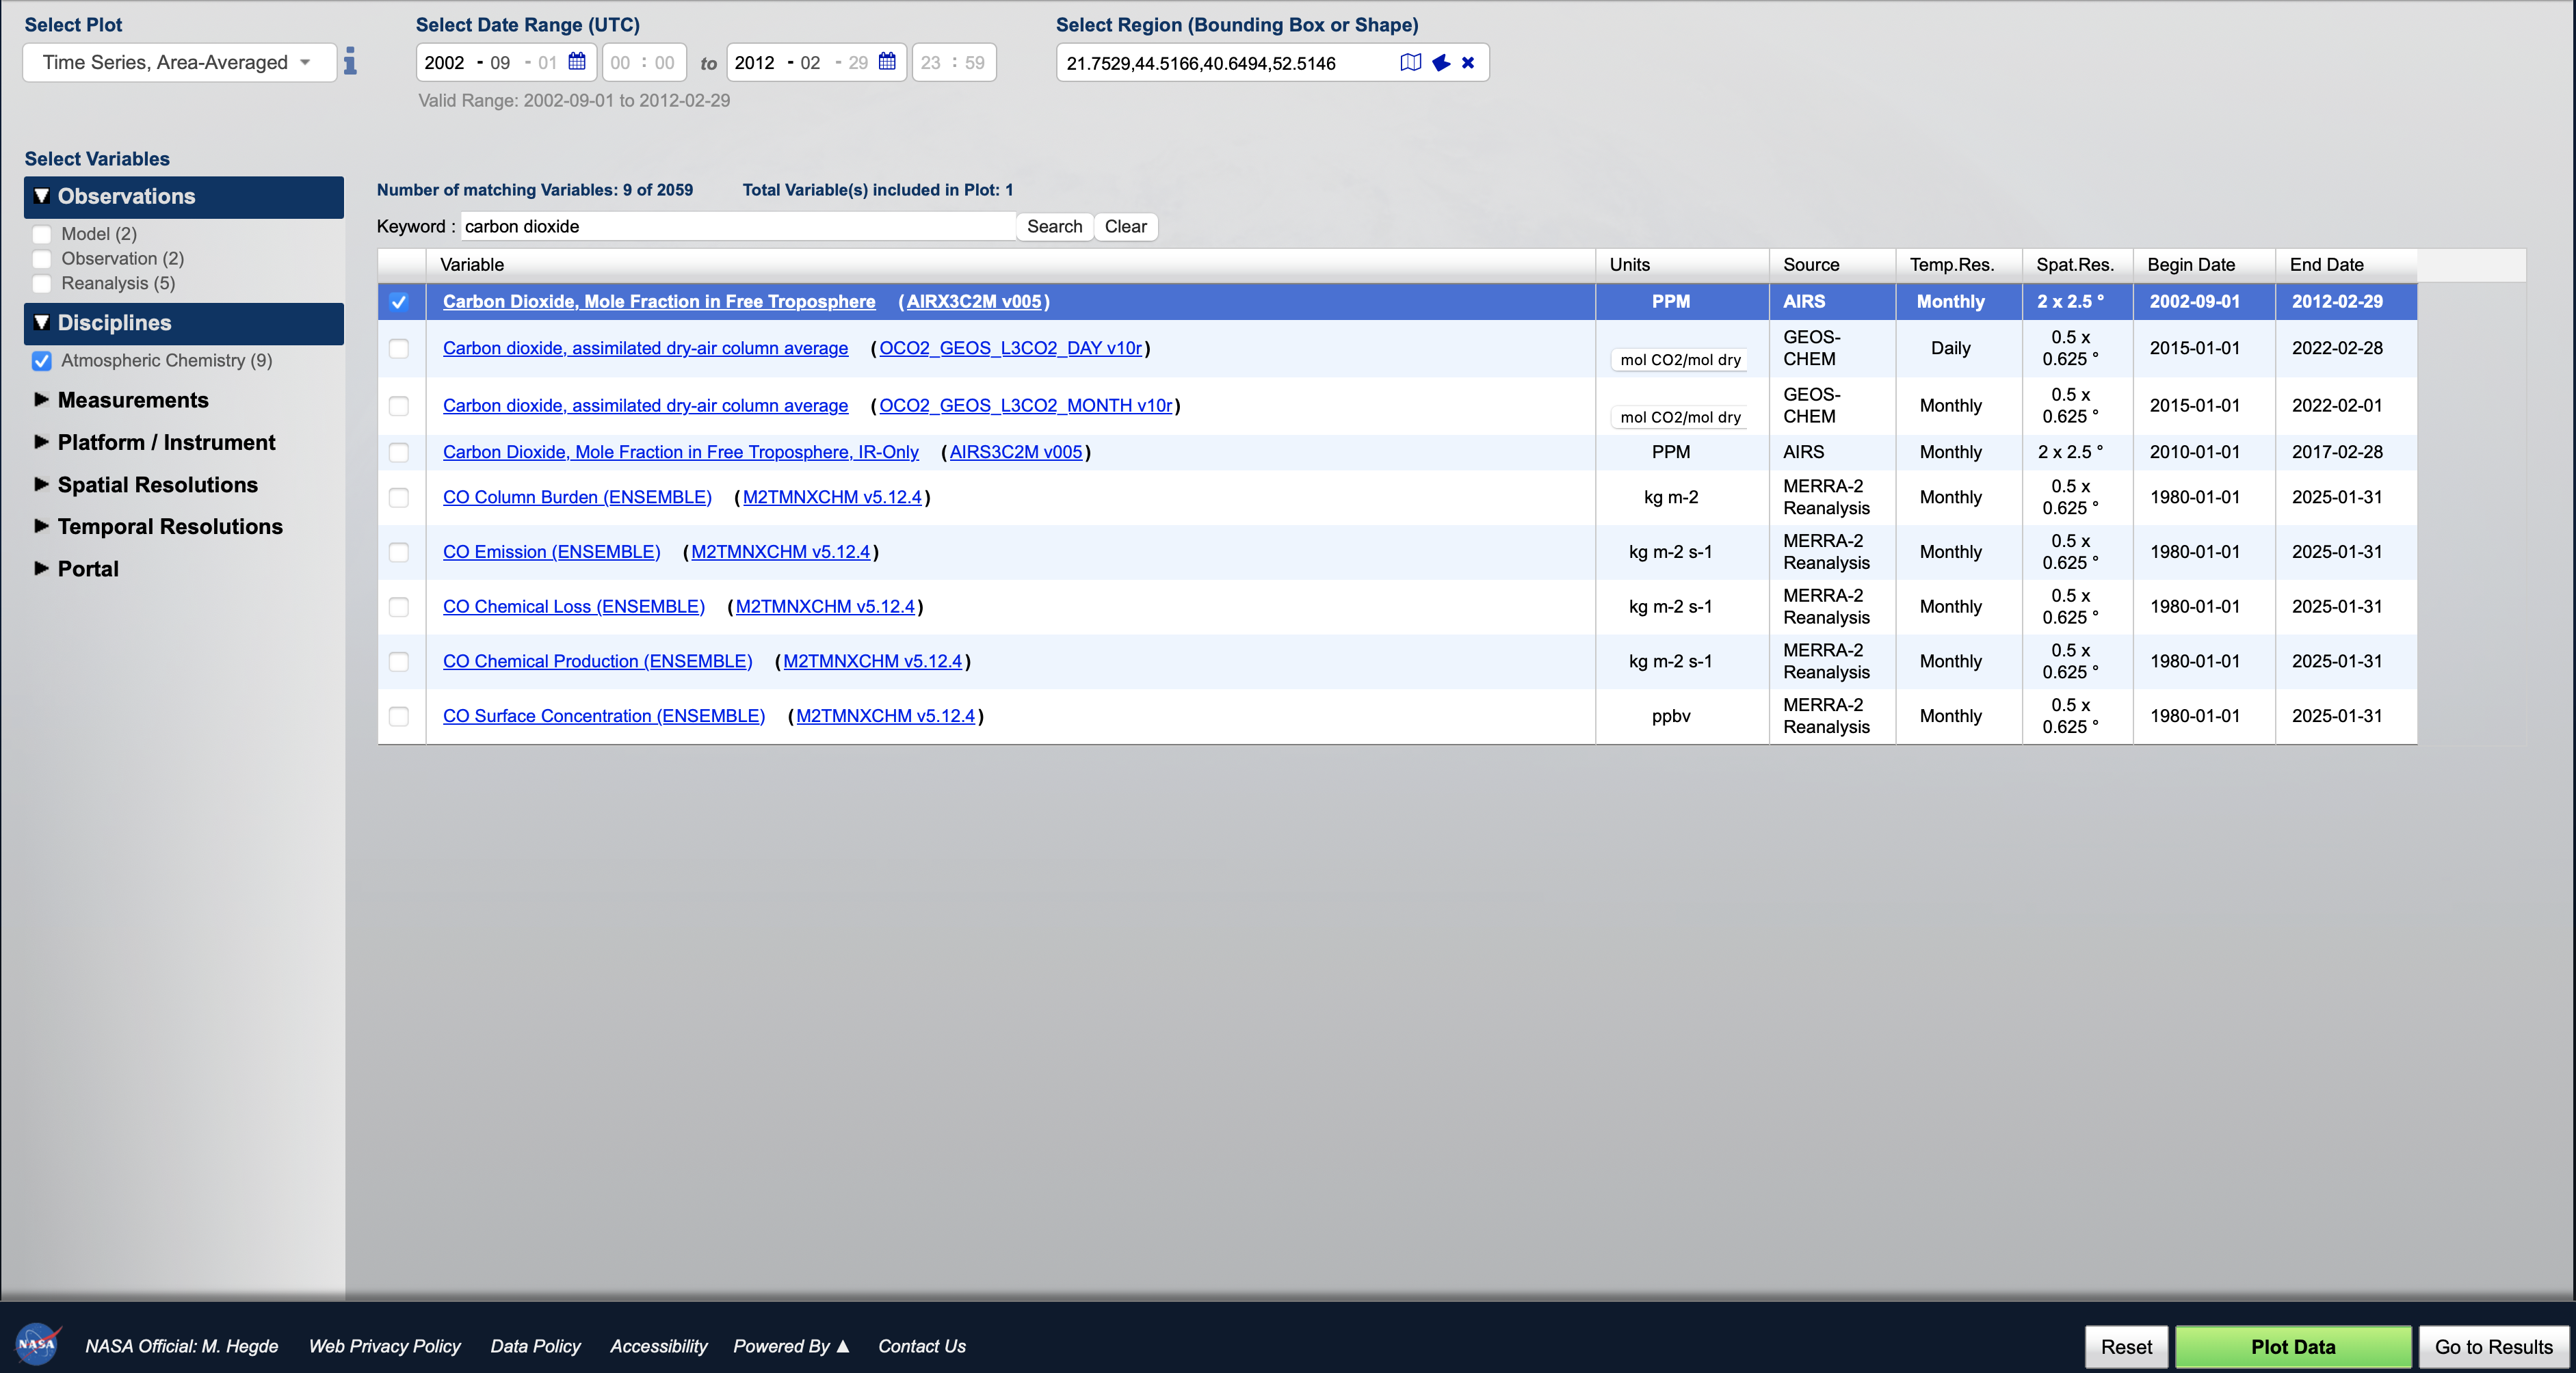The width and height of the screenshot is (2576, 1373).
Task: Check the Model (2) filter
Action: (x=42, y=234)
